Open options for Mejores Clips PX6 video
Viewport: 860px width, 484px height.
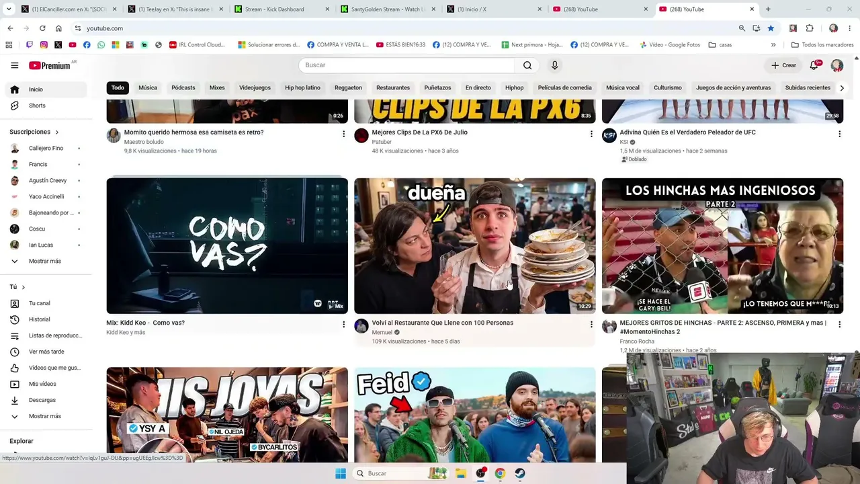click(591, 134)
